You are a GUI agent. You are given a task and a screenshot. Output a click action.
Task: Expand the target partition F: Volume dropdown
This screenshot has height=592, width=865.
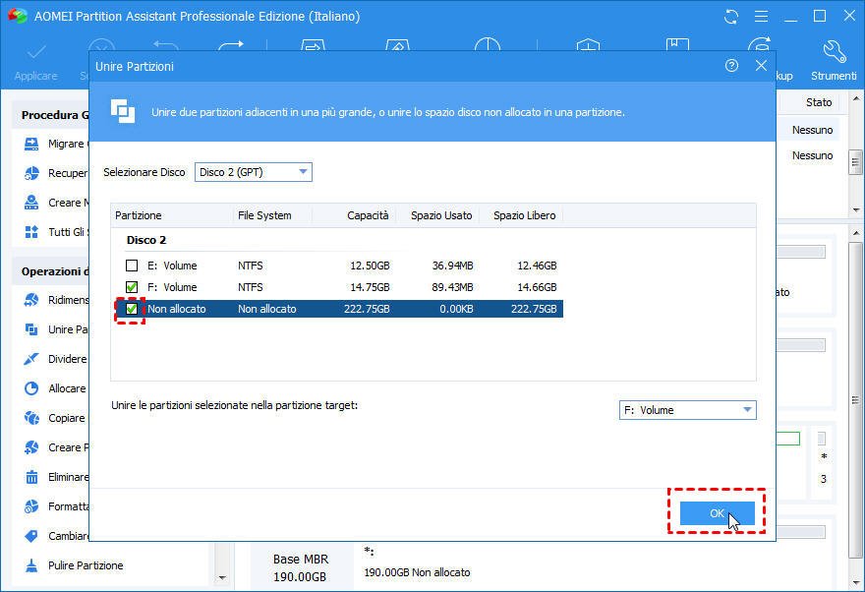click(687, 410)
